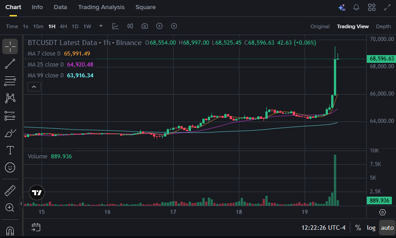This screenshot has width=396, height=238.
Task: Select the Volume indicator legend
Action: 50,157
